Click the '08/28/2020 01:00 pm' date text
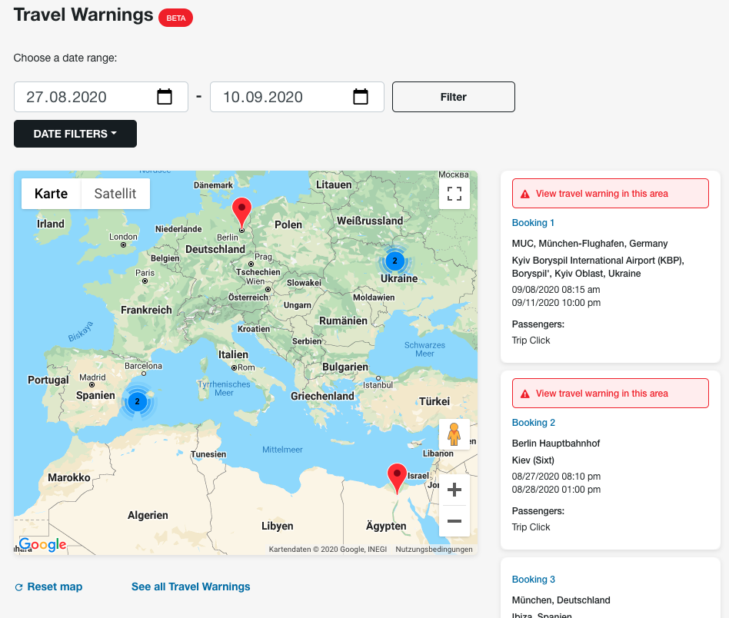 coord(556,490)
